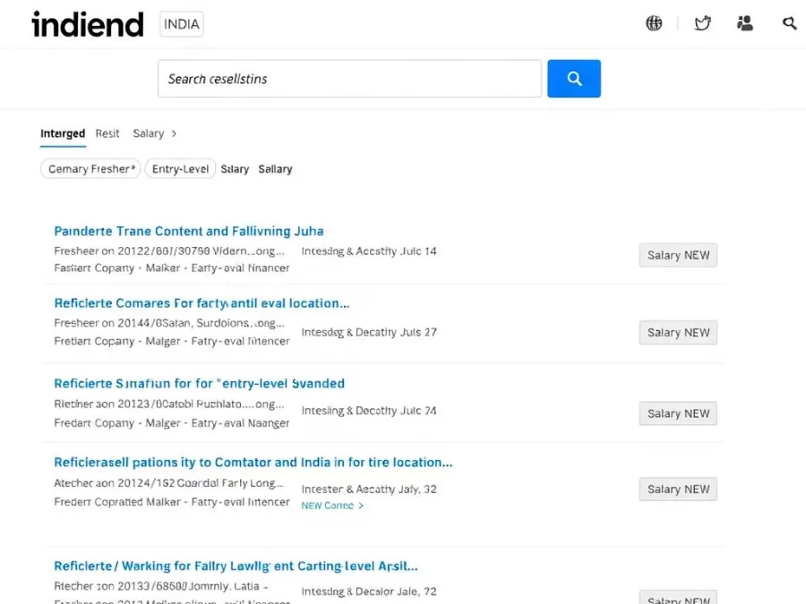The width and height of the screenshot is (806, 604).
Task: Click inside the Search cesellstins field
Action: tap(349, 79)
